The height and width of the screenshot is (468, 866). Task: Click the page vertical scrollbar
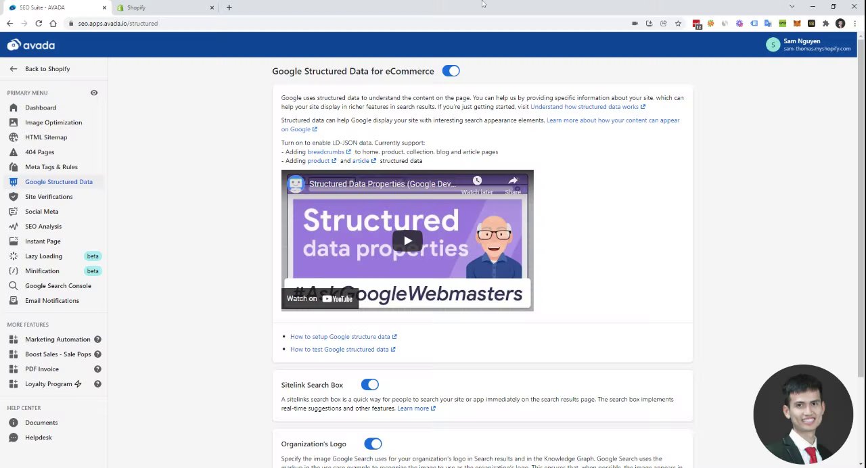point(861,208)
